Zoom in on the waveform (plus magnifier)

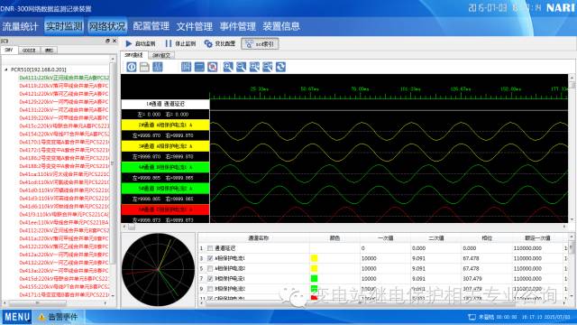[x=228, y=67]
